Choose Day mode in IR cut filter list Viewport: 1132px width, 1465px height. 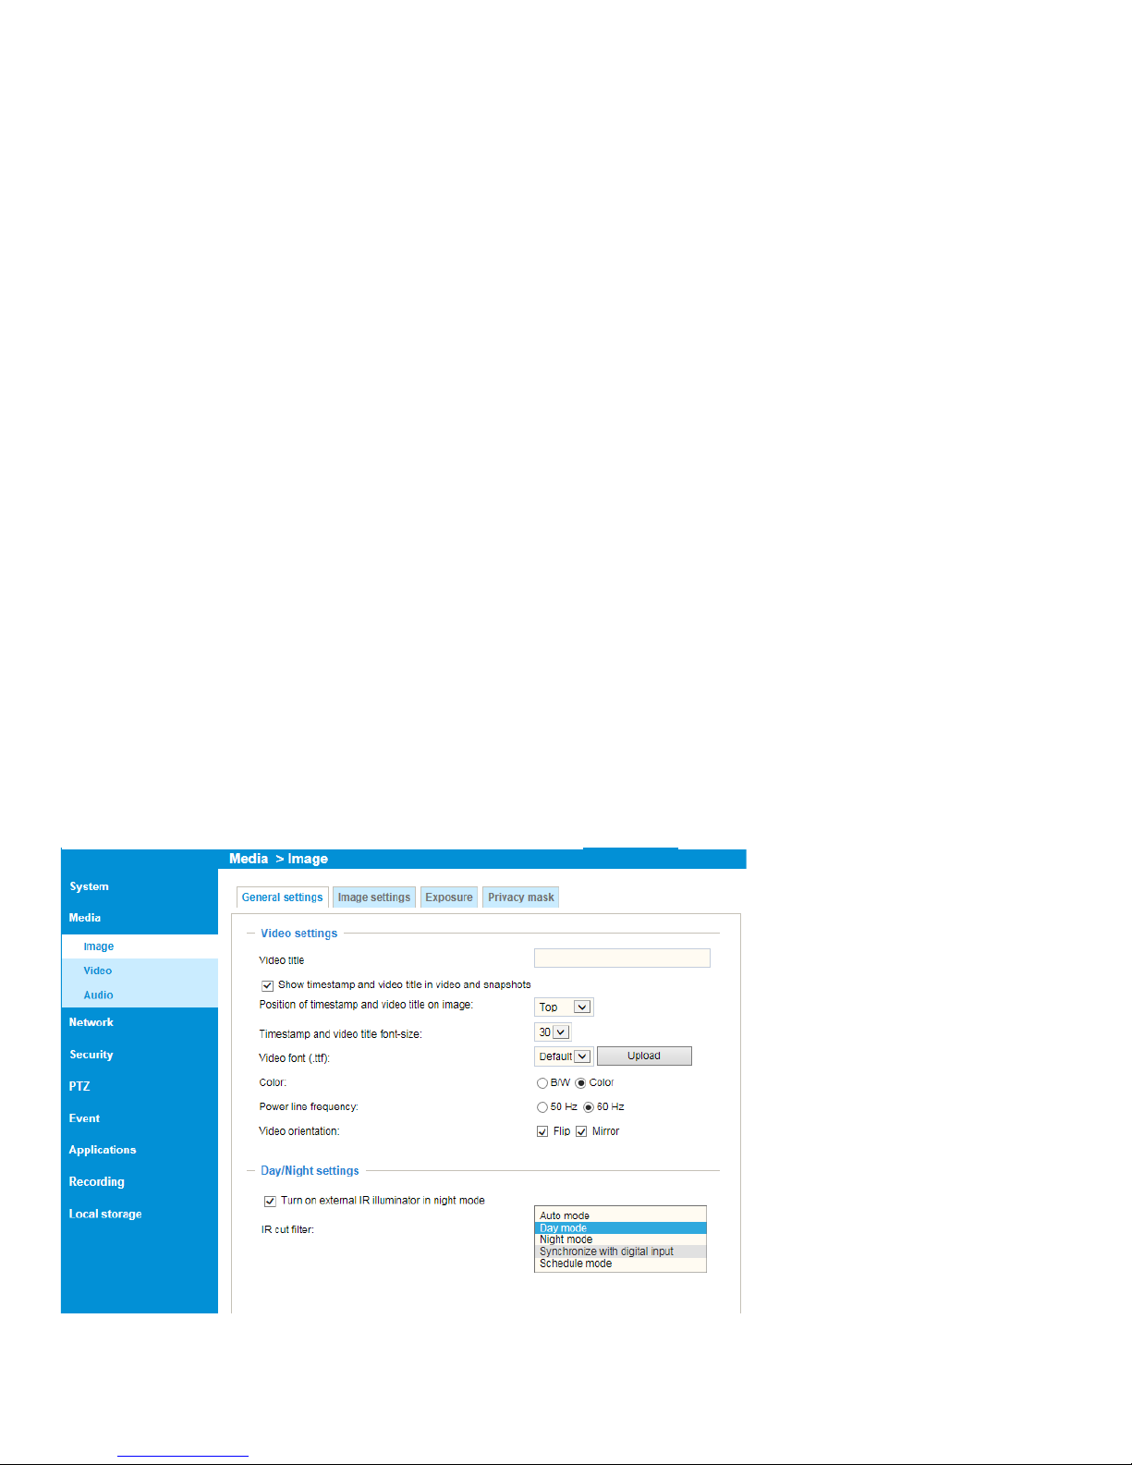coord(620,1227)
